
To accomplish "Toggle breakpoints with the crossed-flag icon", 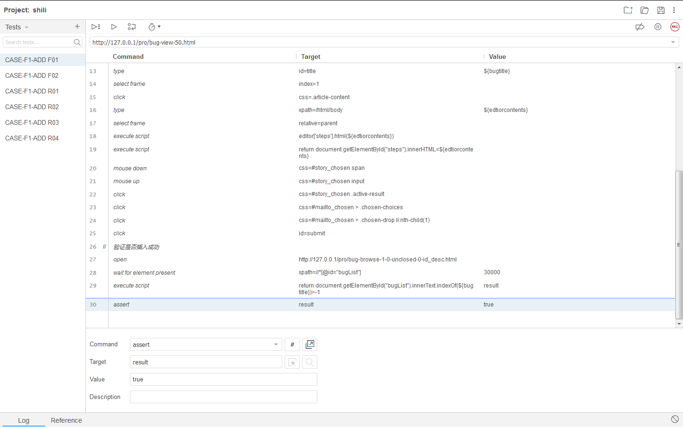I will (640, 27).
